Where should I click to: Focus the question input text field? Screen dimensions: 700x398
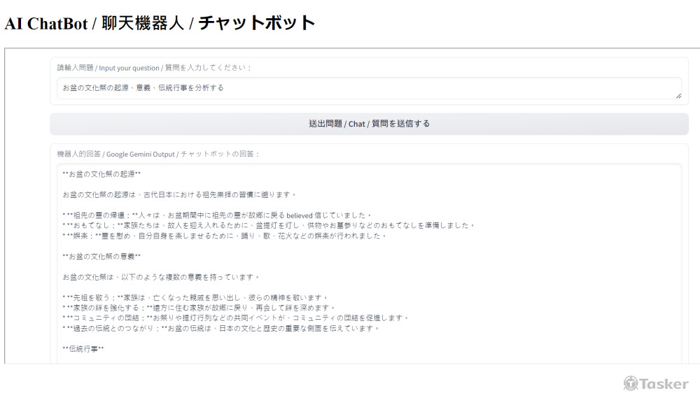click(369, 88)
